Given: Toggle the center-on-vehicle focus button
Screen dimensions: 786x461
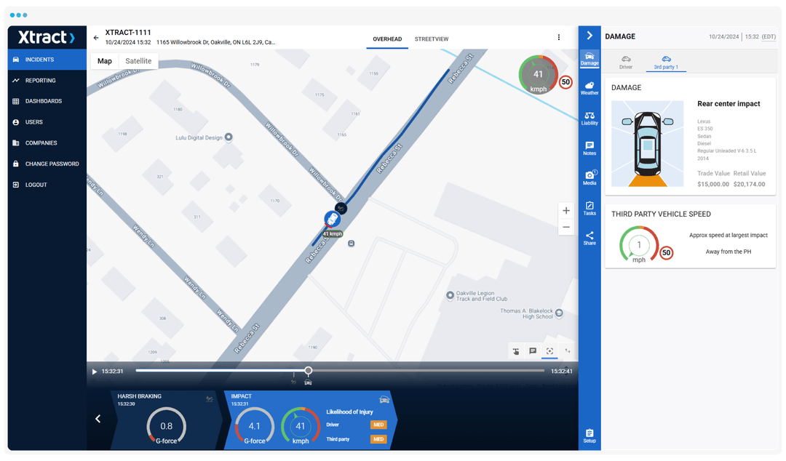Looking at the screenshot, I should 550,351.
